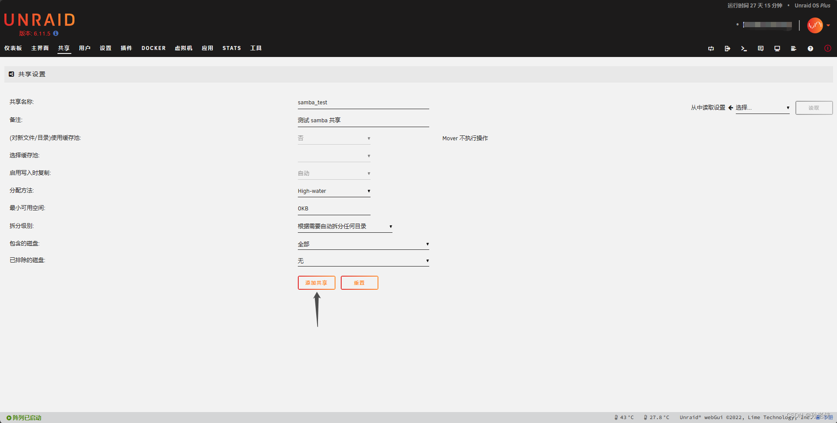
Task: Expand the 拆分级别 dropdown
Action: 345,226
